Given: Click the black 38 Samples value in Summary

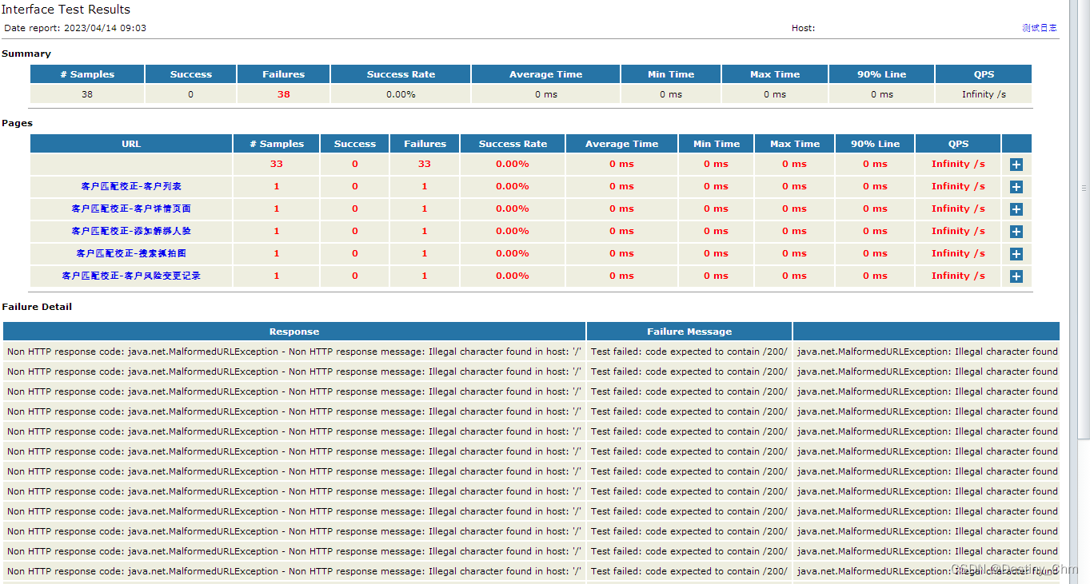Looking at the screenshot, I should [87, 94].
